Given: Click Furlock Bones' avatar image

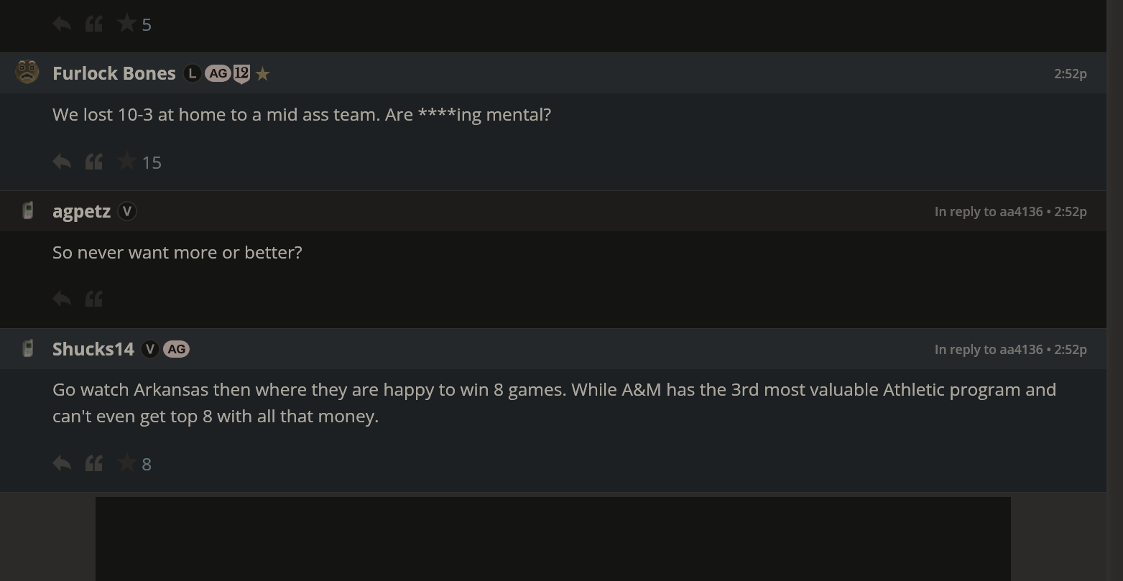Looking at the screenshot, I should pos(27,73).
